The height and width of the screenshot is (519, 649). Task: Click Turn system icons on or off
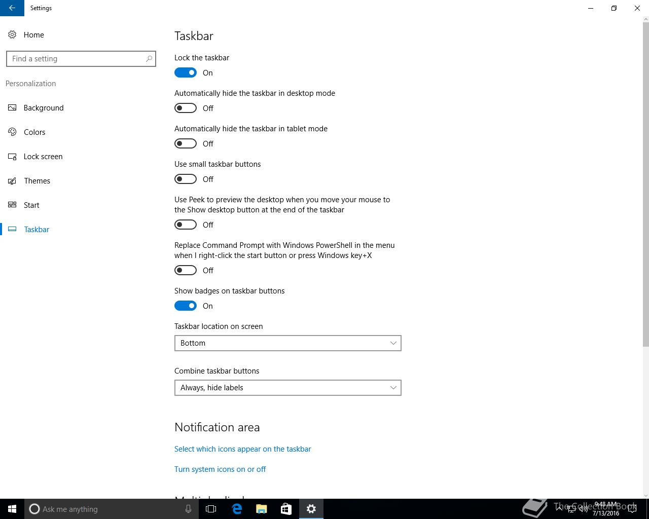220,469
